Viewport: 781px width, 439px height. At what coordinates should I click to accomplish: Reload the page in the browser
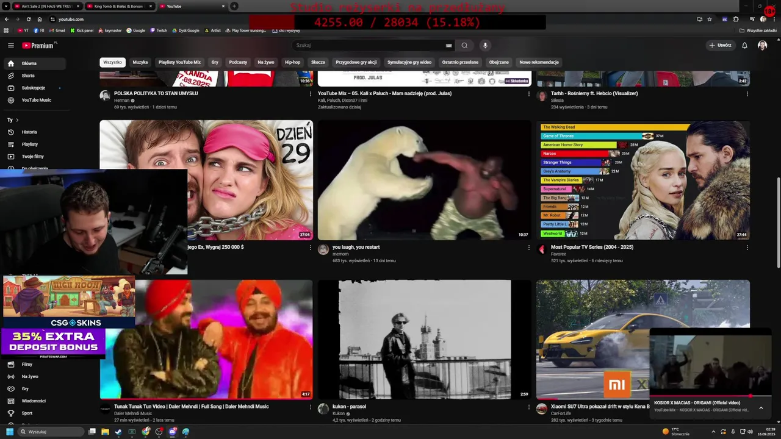click(x=28, y=19)
